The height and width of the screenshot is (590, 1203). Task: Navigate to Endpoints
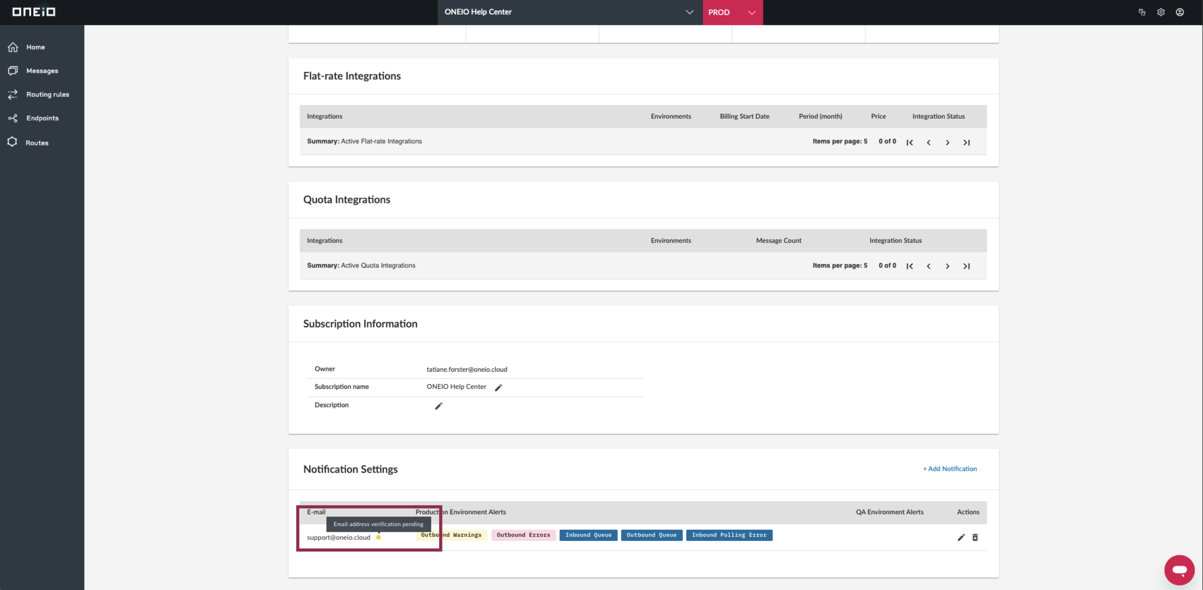coord(42,118)
